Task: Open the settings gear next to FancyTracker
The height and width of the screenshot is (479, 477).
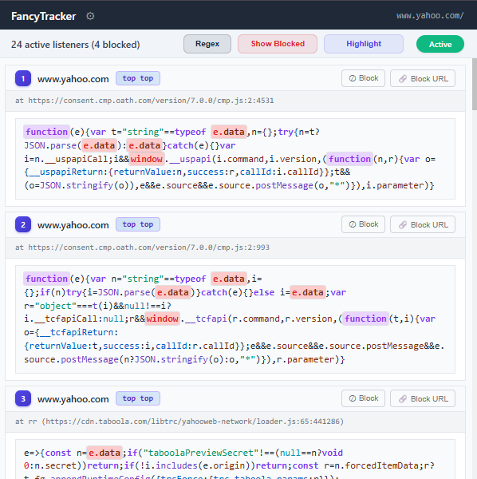Action: (90, 16)
